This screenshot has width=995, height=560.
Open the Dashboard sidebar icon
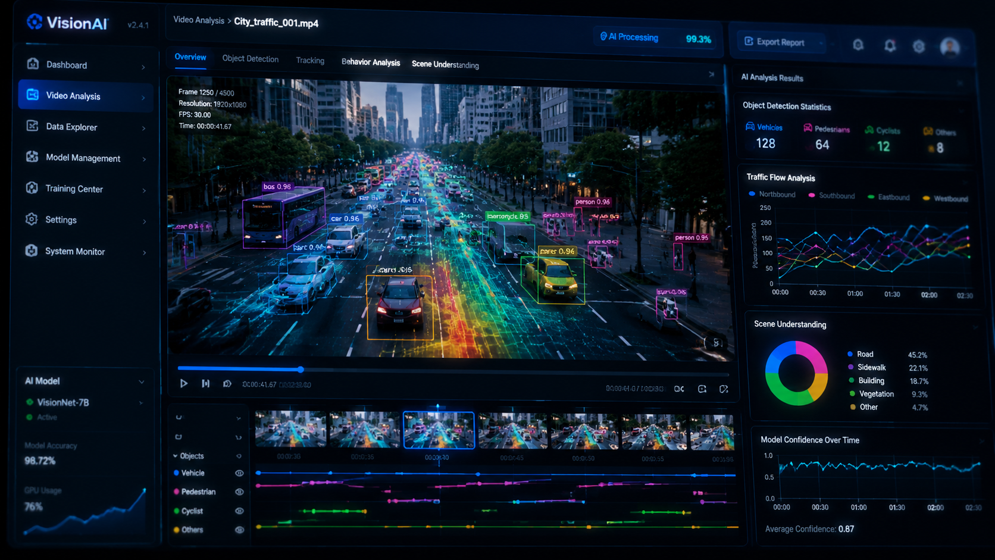[33, 64]
